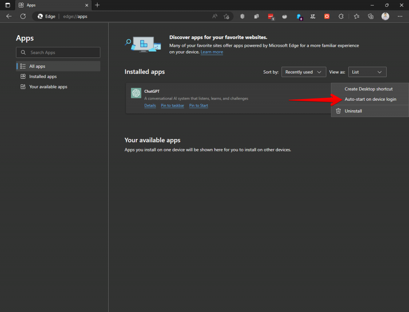Click the Search Apps field
This screenshot has height=312, width=409.
tap(58, 52)
